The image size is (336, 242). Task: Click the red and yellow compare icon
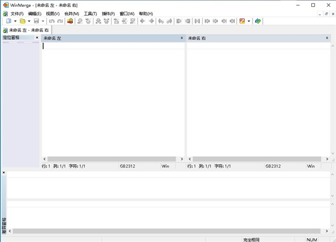point(70,21)
